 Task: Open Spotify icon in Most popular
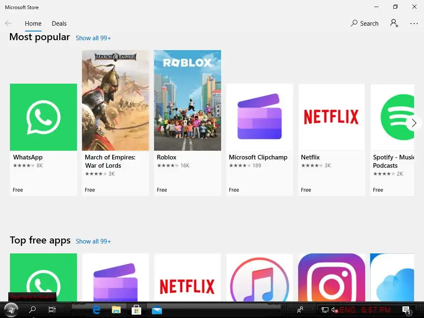pos(393,117)
